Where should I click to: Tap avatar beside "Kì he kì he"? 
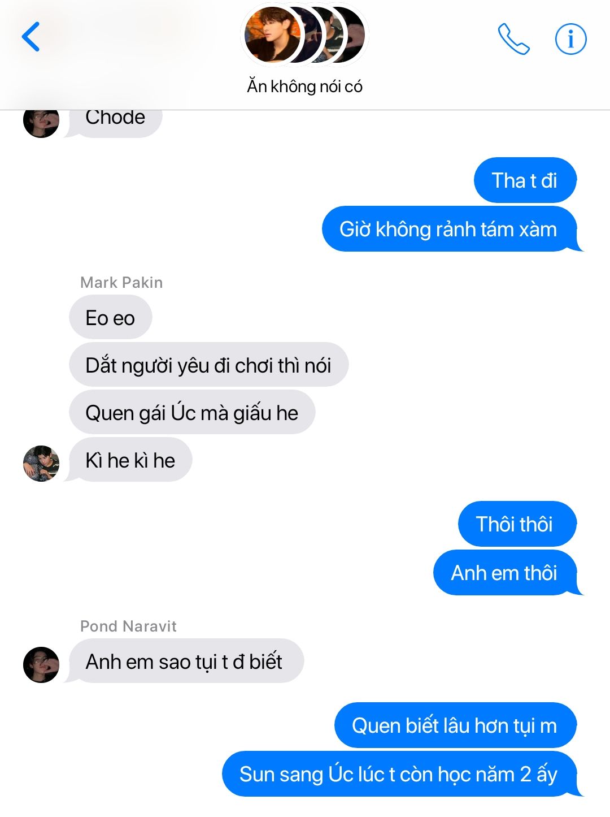[x=41, y=464]
